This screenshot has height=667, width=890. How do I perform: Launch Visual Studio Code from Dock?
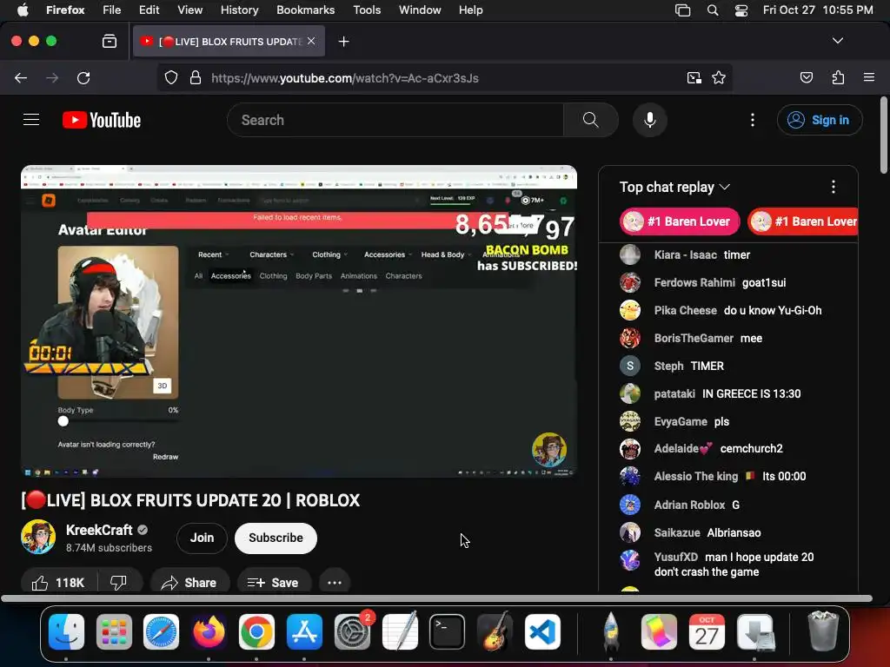pos(542,632)
